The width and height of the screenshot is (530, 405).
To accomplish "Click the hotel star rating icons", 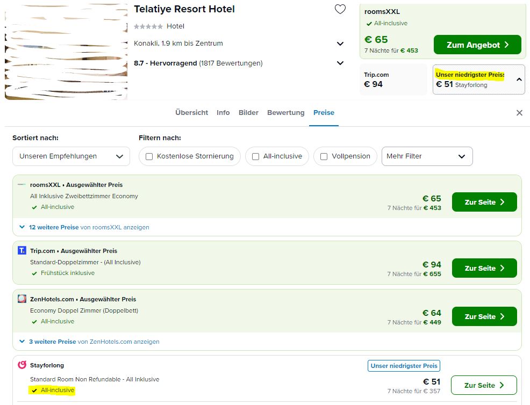I will [x=148, y=26].
